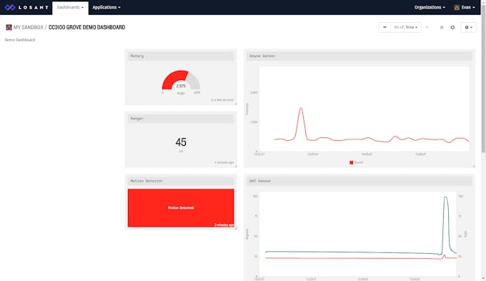
Task: Pause dashboard auto-refresh
Action: pos(442,27)
